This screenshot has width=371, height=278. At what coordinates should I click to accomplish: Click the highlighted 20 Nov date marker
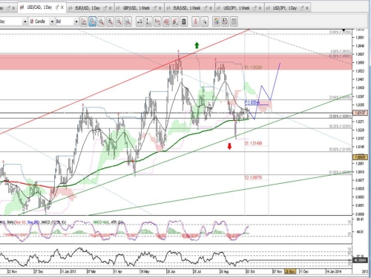[x=290, y=271]
